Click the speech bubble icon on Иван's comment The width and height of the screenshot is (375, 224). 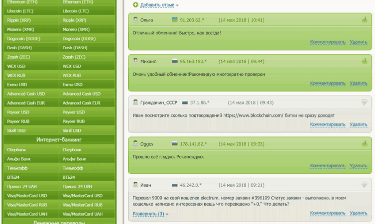click(365, 185)
